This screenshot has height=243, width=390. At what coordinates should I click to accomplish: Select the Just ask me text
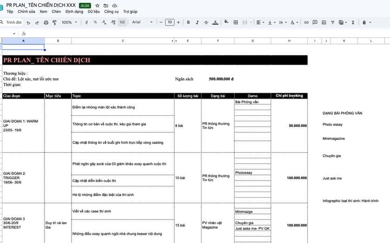[x=332, y=178]
